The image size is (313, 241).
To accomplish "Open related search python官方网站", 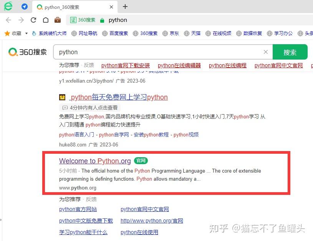I will pyautogui.click(x=78, y=209).
